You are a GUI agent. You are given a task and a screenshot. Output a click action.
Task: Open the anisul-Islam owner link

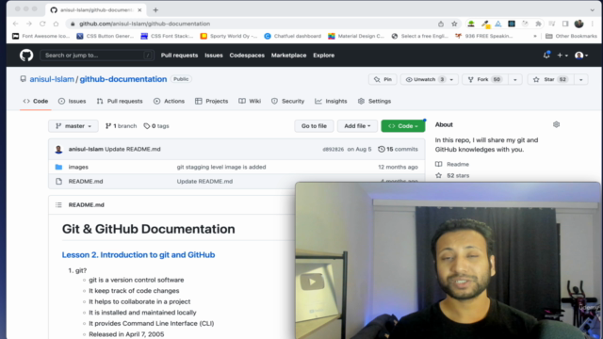coord(52,79)
